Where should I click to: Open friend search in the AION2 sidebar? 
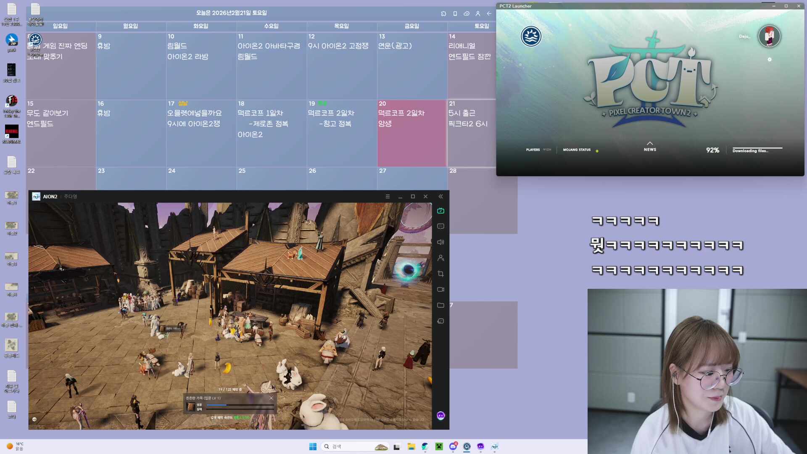[x=440, y=258]
